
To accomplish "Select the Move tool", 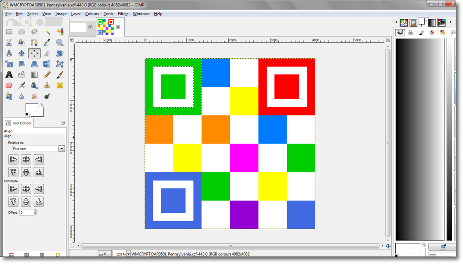I will coord(21,53).
